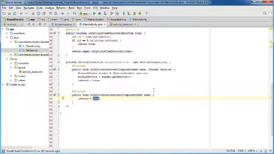Click the thenewboston breadcrumb

click(x=94, y=19)
